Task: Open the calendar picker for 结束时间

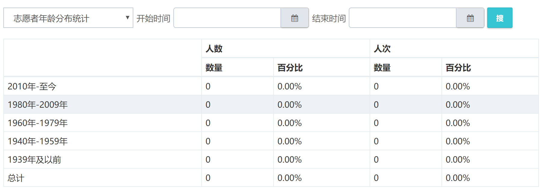Action: (470, 18)
